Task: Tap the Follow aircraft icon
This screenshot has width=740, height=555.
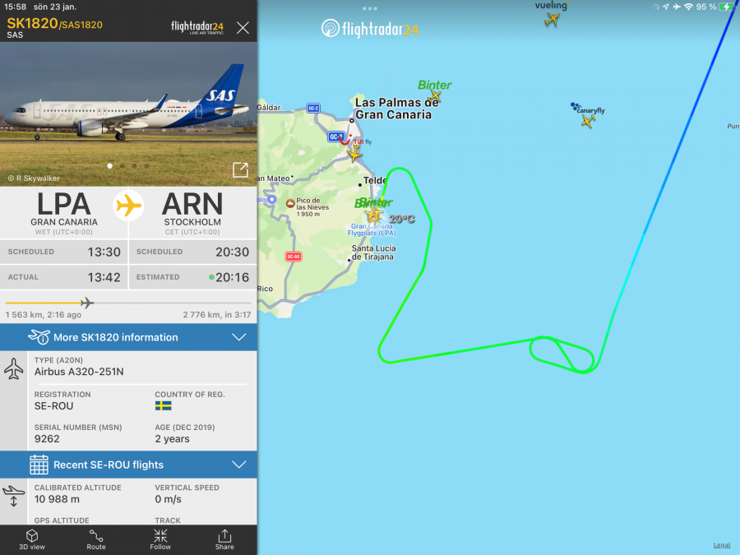Action: (x=160, y=539)
